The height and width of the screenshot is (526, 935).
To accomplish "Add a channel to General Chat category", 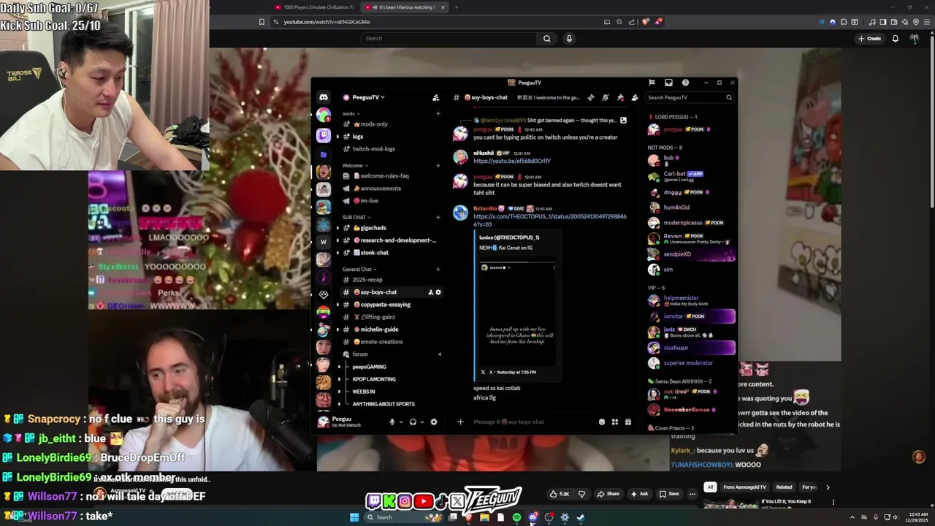I will (x=438, y=269).
